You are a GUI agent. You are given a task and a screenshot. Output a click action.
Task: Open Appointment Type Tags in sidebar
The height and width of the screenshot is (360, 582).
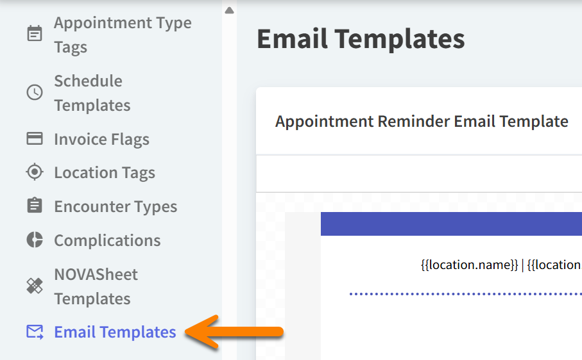click(x=123, y=35)
